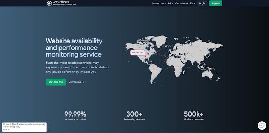This screenshot has width=269, height=133.
Task: Open the Price menu item
Action: click(x=170, y=3)
